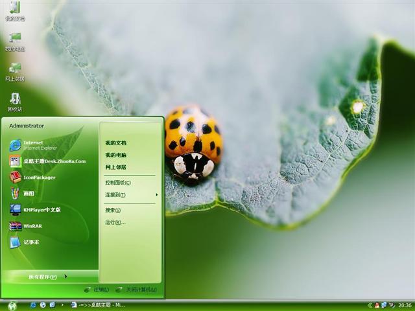
Task: Click the Administrator user name
Action: [x=27, y=126]
